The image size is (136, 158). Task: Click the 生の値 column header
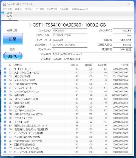coord(124,65)
